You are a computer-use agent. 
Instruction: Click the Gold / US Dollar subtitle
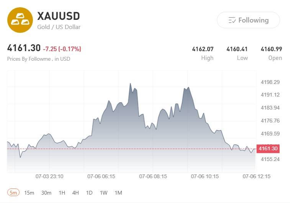pyautogui.click(x=59, y=27)
